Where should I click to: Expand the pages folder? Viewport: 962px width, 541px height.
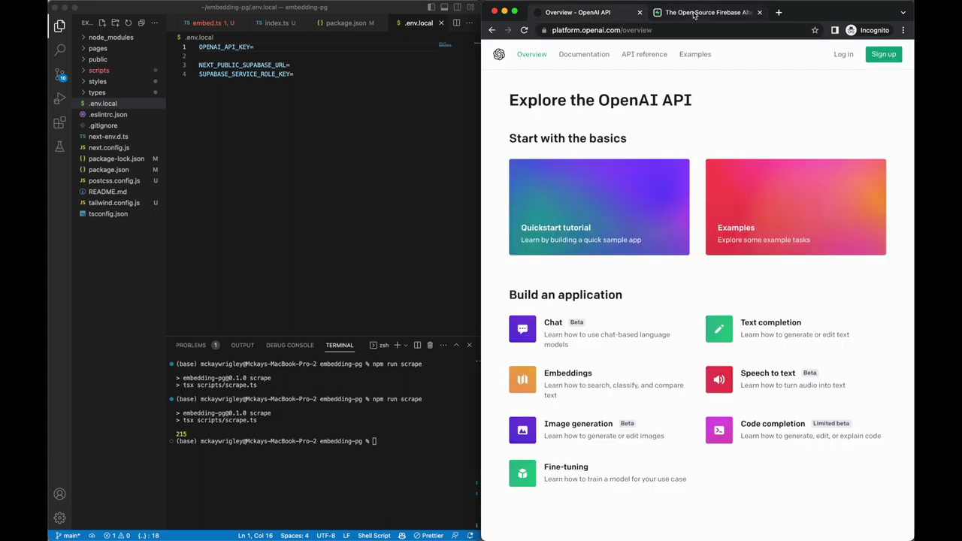[x=98, y=48]
